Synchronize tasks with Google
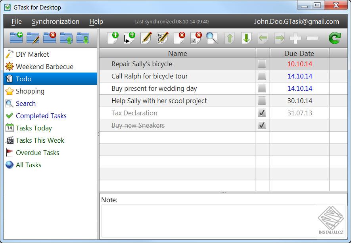The height and width of the screenshot is (243, 351). (335, 38)
